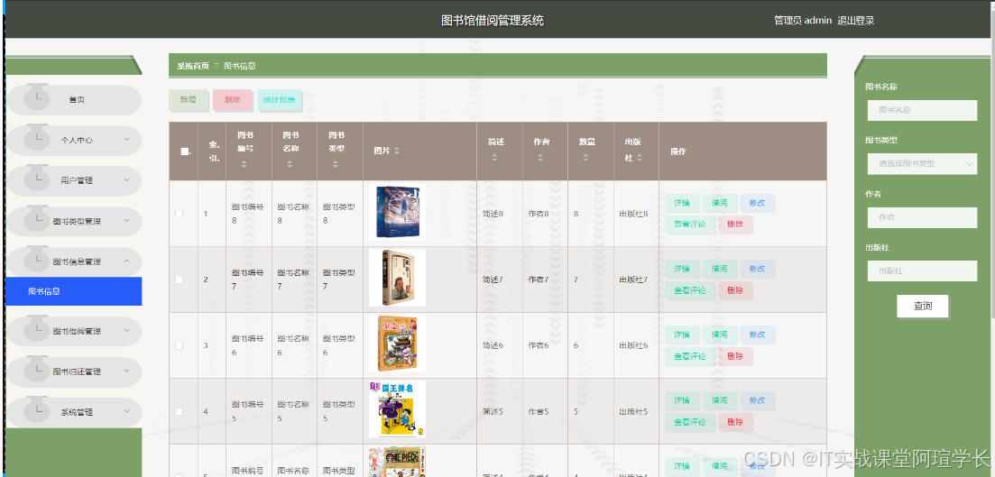
Task: Sort by 出版社 column arrows
Action: click(640, 158)
